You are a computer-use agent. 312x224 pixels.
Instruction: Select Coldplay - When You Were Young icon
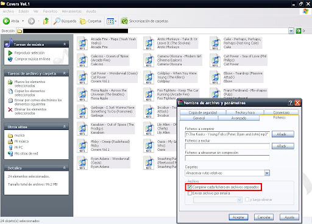pos(149,78)
